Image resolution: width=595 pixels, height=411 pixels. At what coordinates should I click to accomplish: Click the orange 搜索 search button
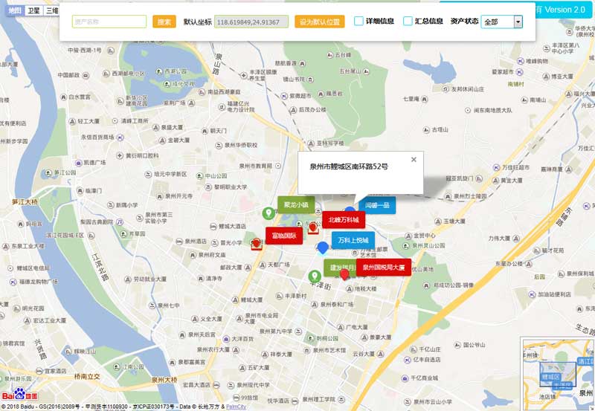pyautogui.click(x=164, y=22)
